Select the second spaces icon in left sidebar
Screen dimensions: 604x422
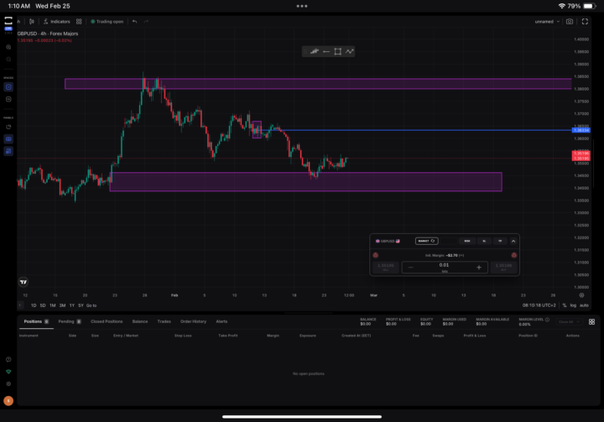click(8, 99)
